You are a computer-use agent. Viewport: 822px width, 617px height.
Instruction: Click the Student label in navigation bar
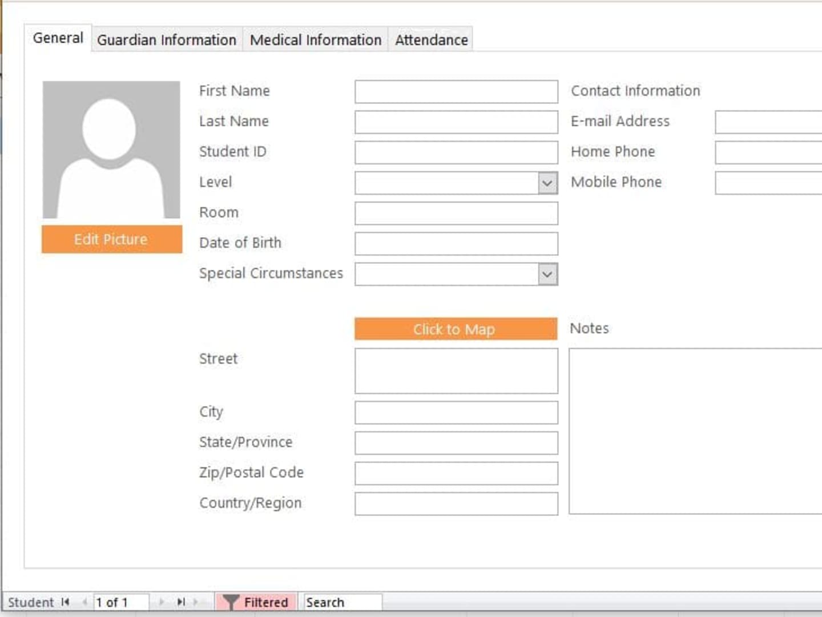click(x=31, y=602)
